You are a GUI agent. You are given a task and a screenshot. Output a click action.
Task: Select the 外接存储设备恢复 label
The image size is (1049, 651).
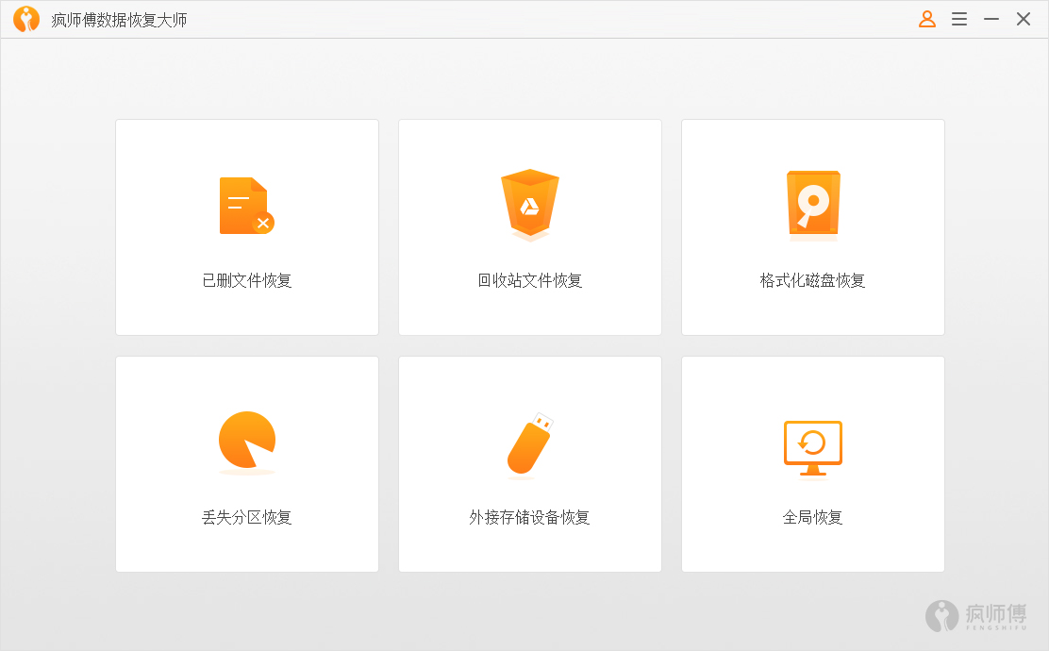tap(530, 517)
